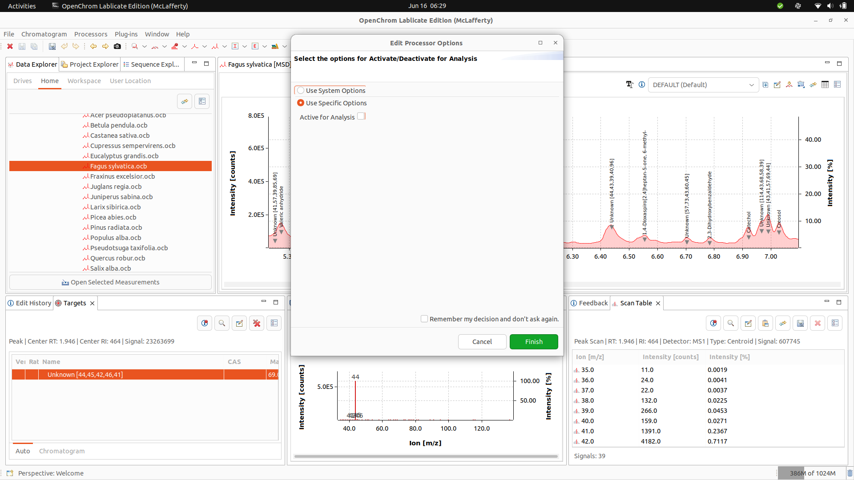Click the single peak detector icon
The width and height of the screenshot is (854, 480).
[195, 46]
